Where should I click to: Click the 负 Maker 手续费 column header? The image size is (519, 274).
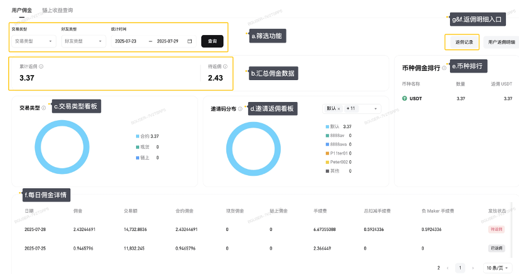pyautogui.click(x=438, y=211)
